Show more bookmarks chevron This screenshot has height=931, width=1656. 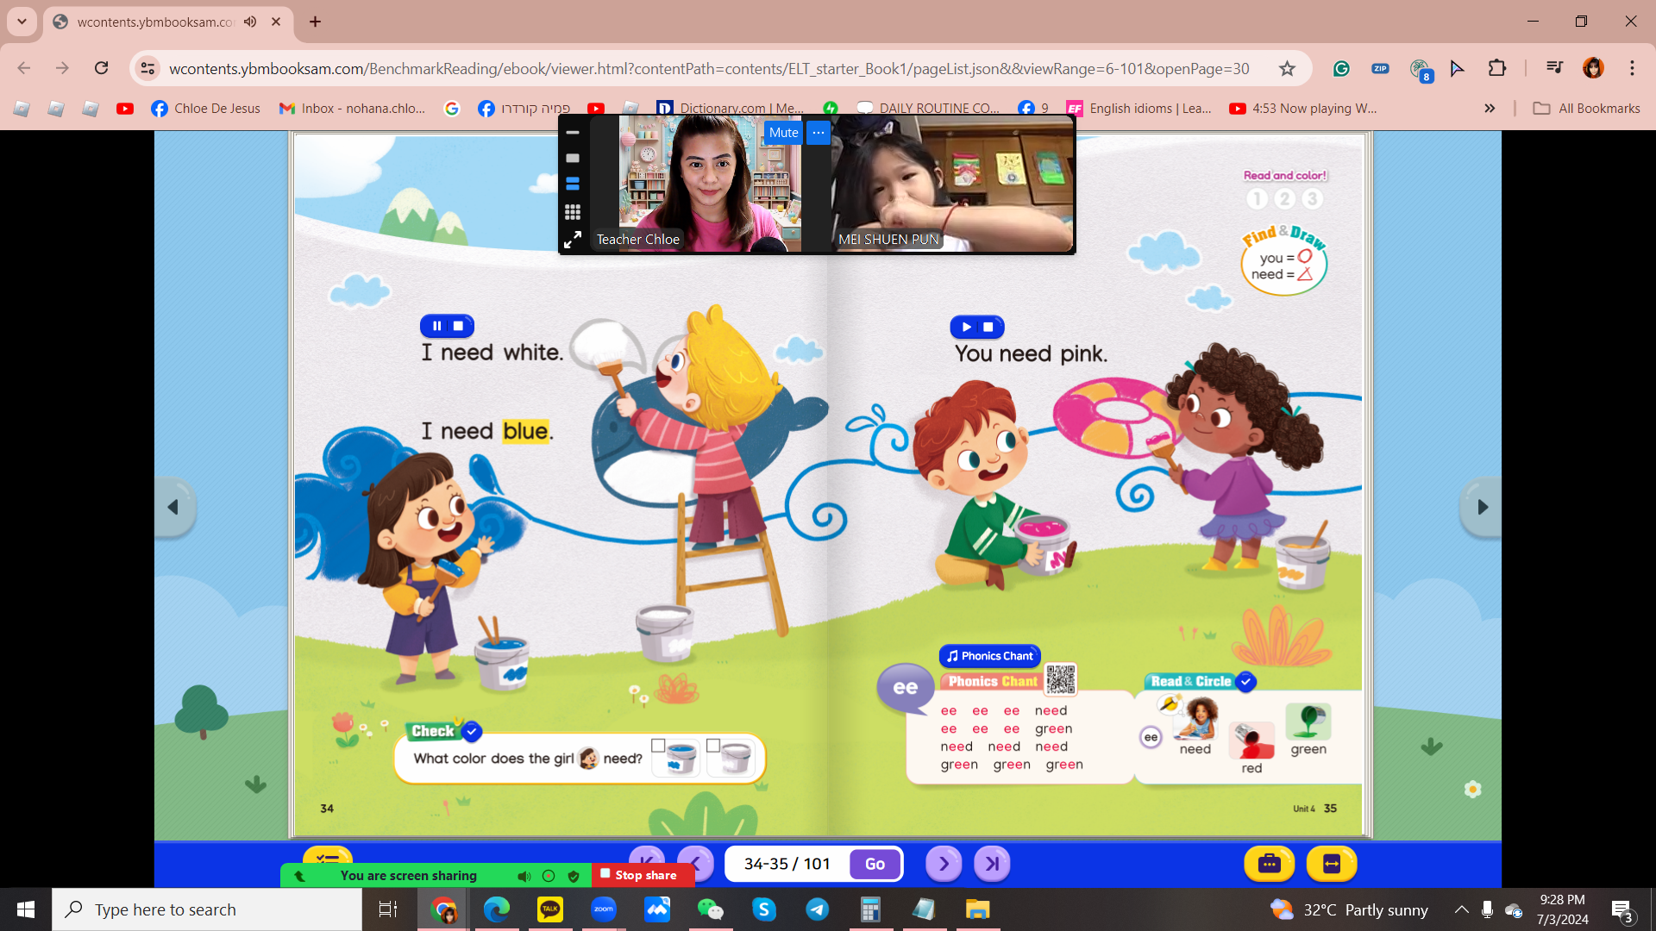click(x=1490, y=108)
